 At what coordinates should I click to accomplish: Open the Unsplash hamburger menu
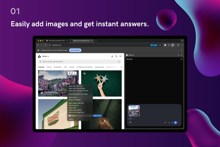[x=120, y=56]
